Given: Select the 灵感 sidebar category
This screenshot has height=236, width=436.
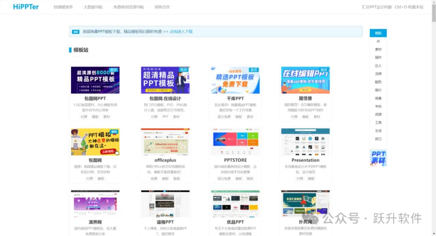Looking at the screenshot, I should [378, 74].
